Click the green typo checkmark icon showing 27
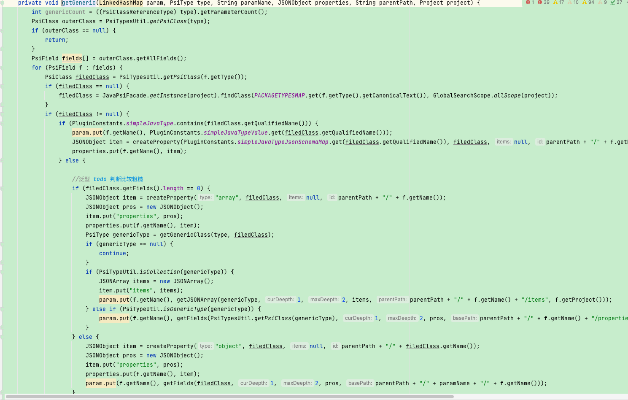This screenshot has height=400, width=628. (x=612, y=3)
